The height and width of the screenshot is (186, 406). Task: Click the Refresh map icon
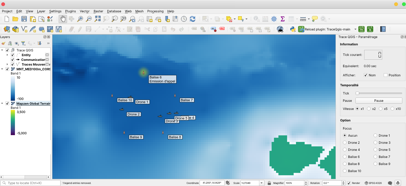(x=193, y=19)
